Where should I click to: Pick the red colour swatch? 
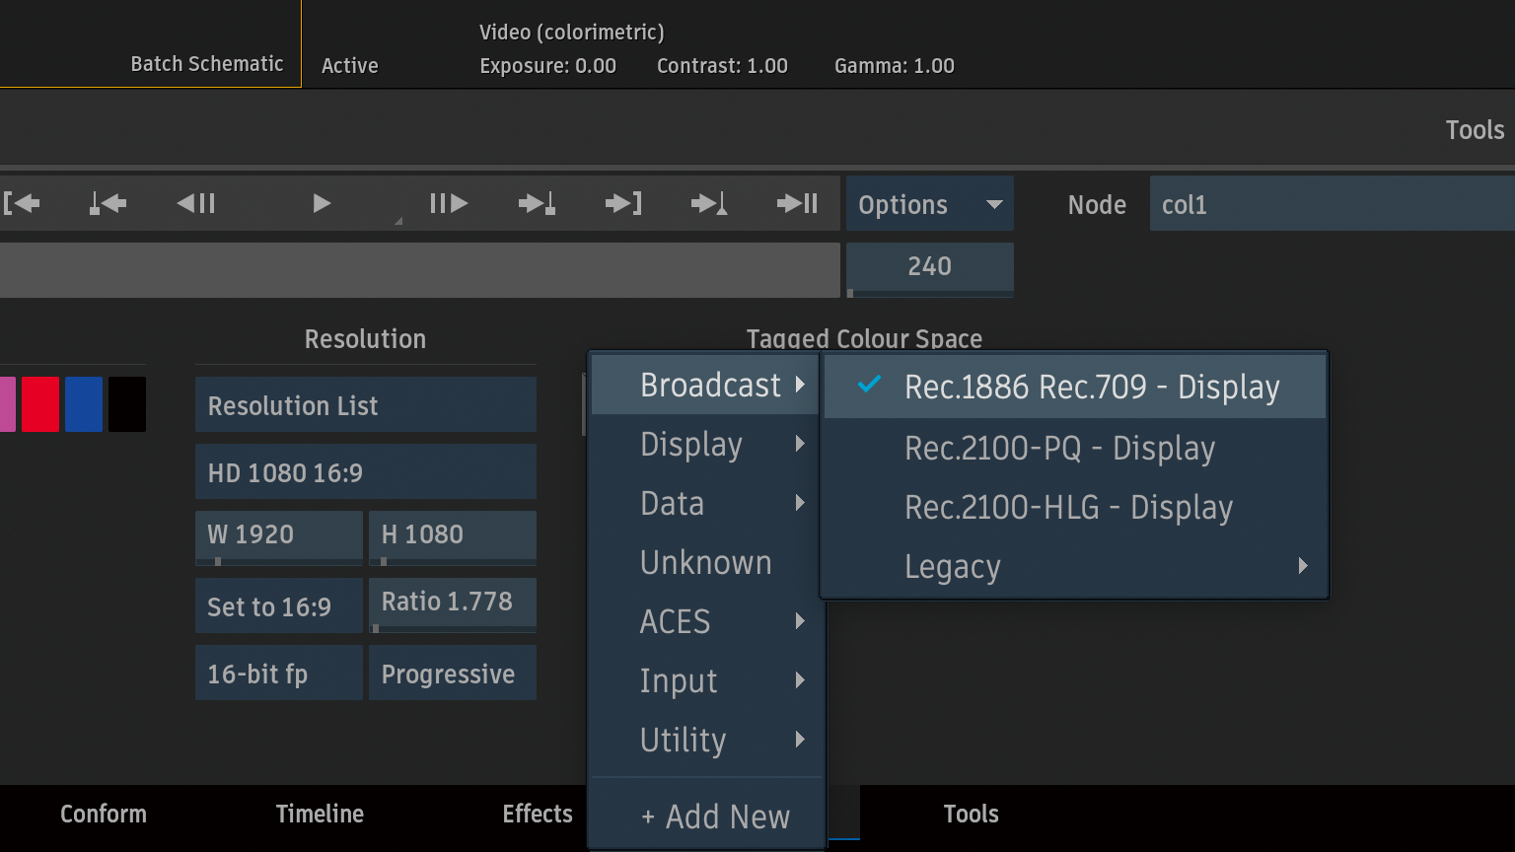click(40, 404)
